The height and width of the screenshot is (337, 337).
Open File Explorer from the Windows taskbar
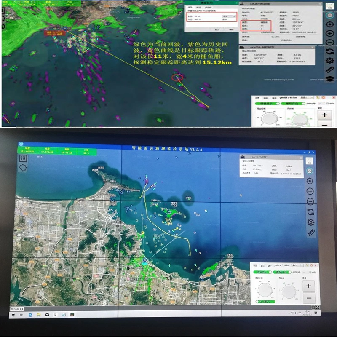point(39,315)
